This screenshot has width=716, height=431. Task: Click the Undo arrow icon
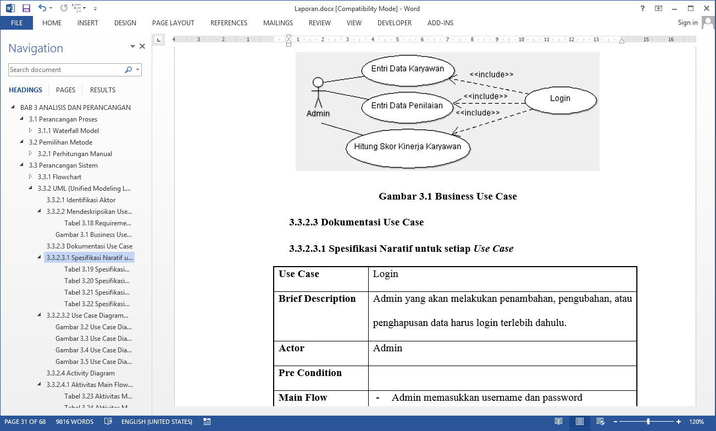42,8
